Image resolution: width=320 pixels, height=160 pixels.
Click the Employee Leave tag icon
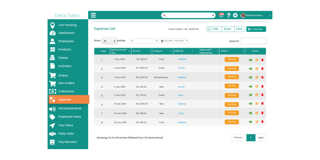coord(52,117)
